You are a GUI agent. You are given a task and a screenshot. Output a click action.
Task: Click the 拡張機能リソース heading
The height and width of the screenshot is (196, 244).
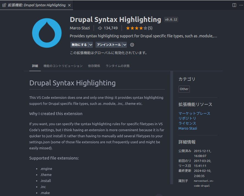point(195,105)
